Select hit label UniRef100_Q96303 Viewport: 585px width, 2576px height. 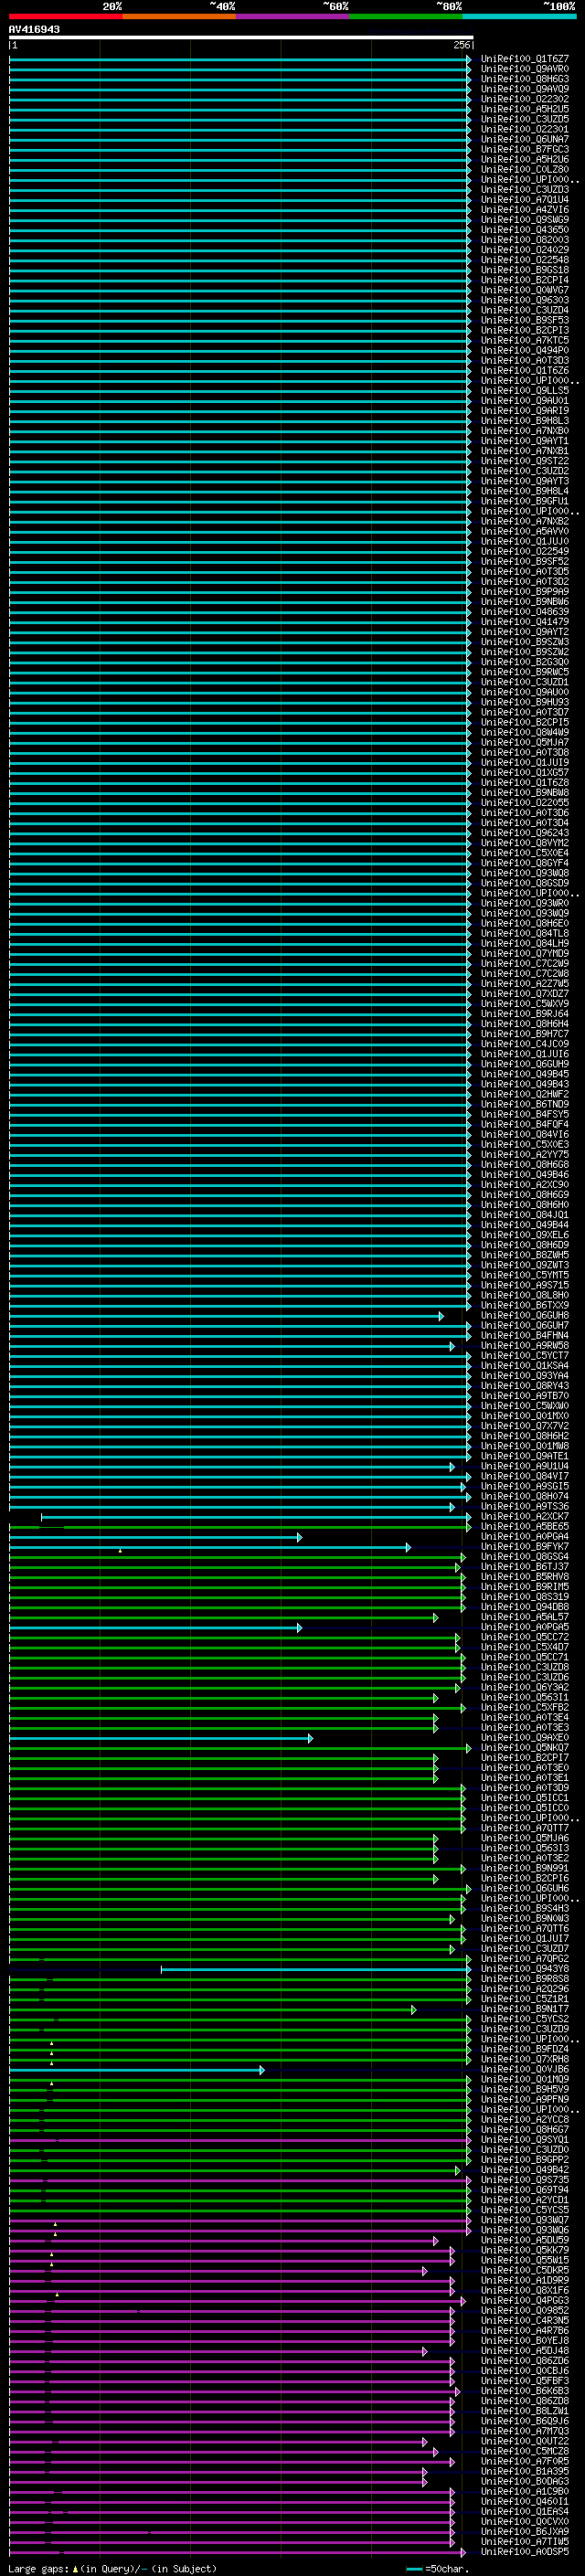tap(525, 300)
